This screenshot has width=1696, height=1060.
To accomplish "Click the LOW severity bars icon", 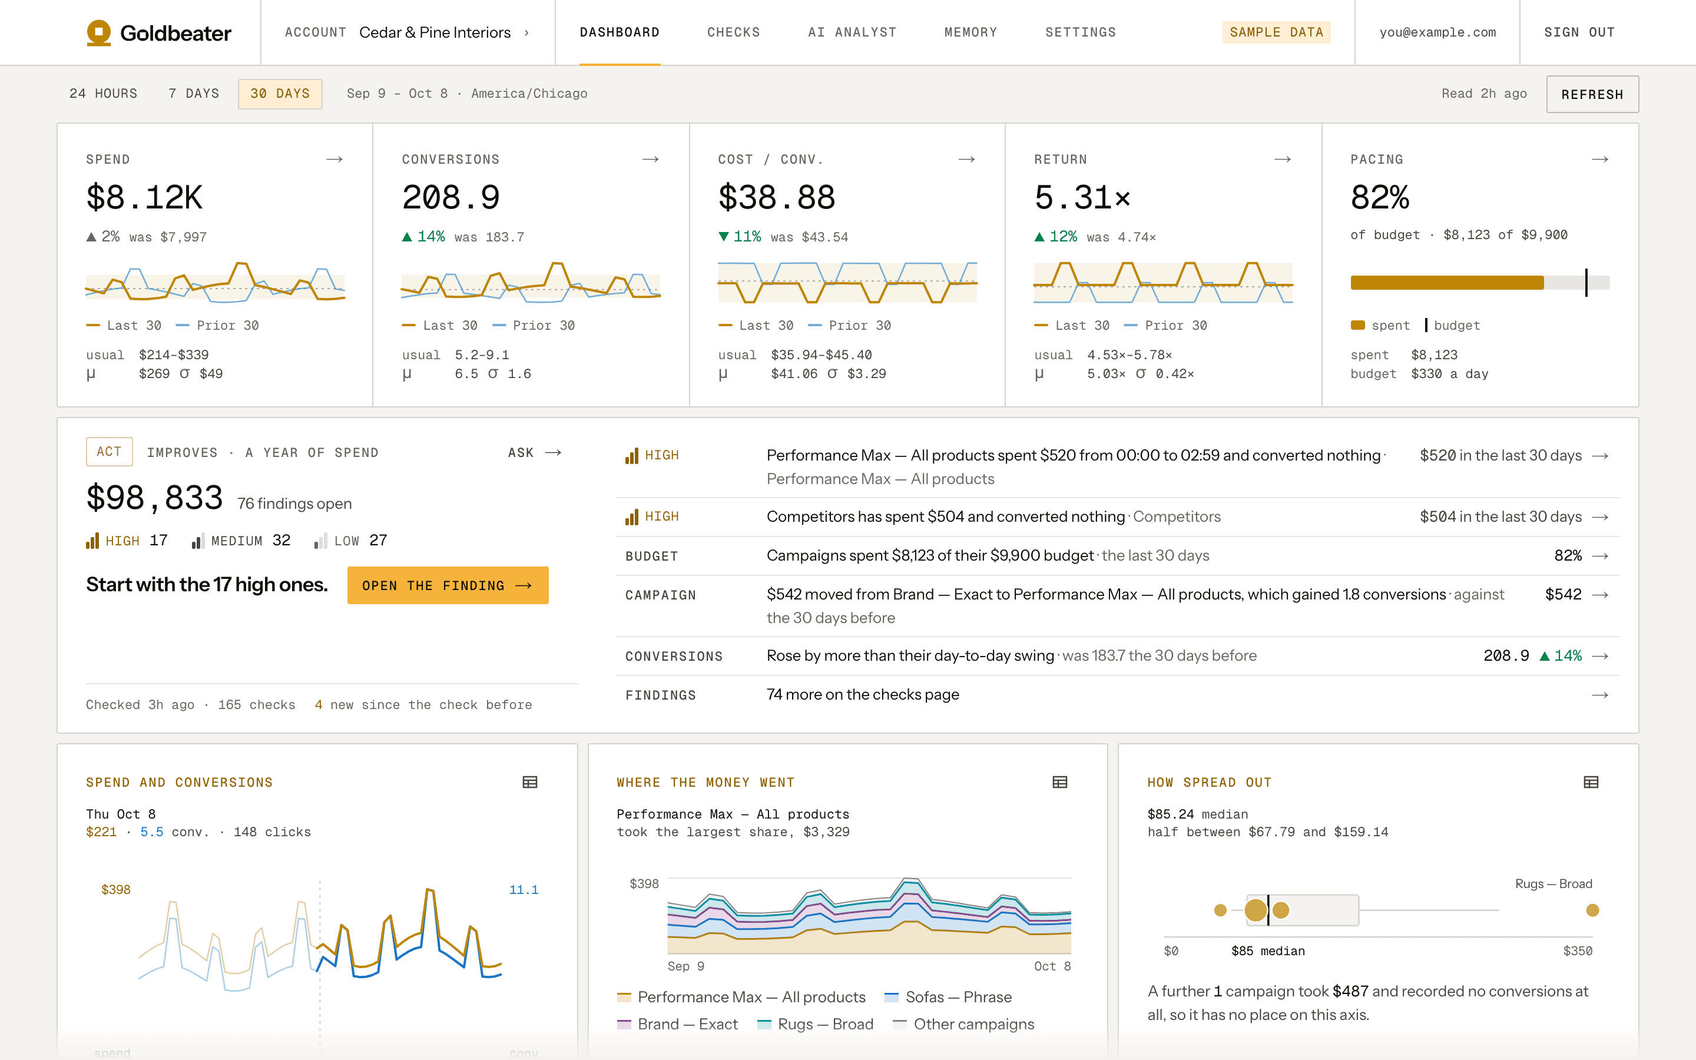I will (x=320, y=541).
